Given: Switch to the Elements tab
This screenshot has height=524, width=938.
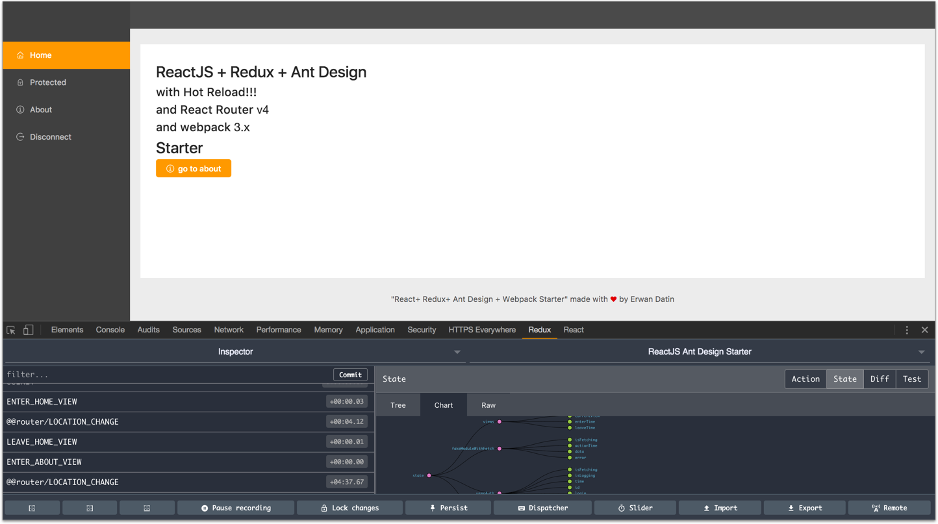Looking at the screenshot, I should [x=67, y=330].
